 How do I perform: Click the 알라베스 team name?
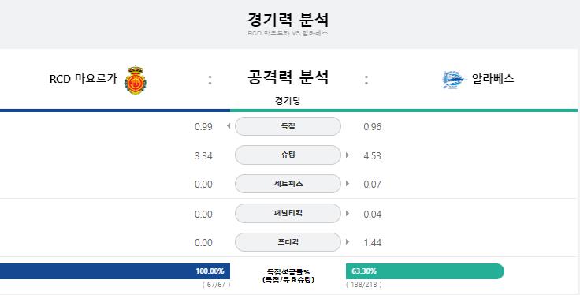(x=493, y=79)
